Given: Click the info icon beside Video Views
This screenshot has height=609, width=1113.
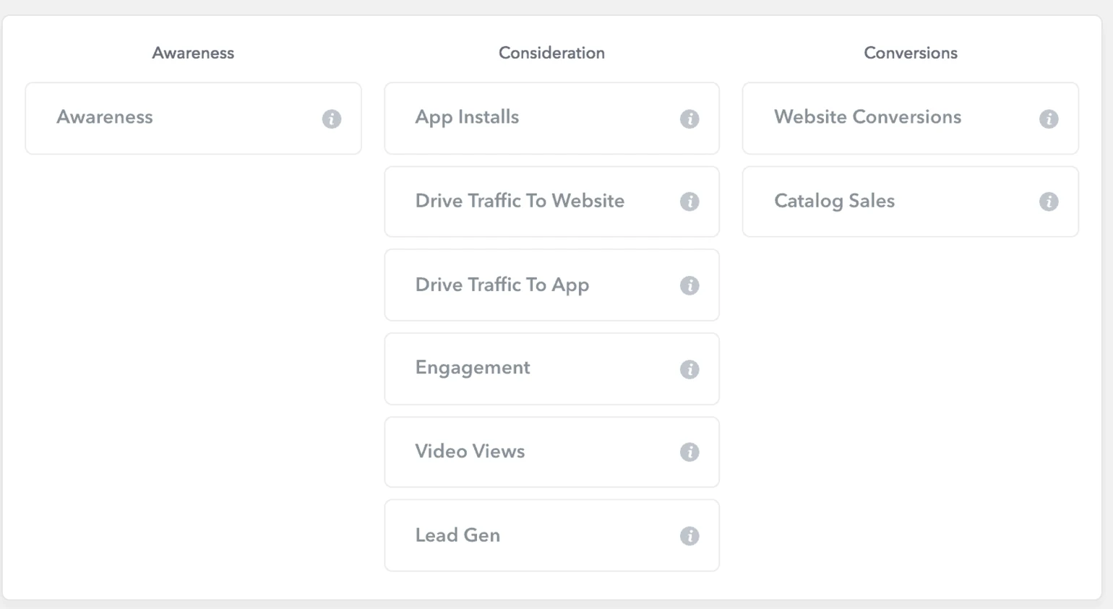Looking at the screenshot, I should coord(689,452).
